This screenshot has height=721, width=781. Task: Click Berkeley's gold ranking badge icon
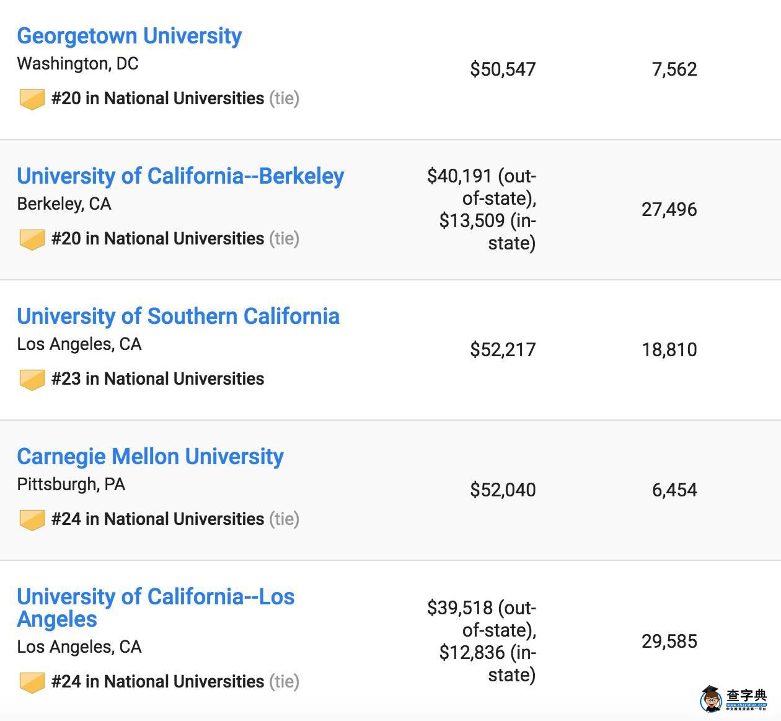click(32, 239)
